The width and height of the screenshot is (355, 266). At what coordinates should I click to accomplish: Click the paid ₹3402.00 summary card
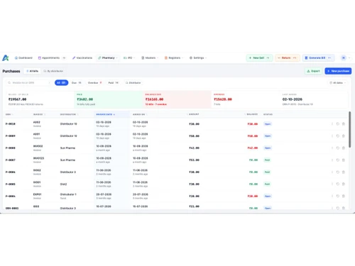[109, 99]
